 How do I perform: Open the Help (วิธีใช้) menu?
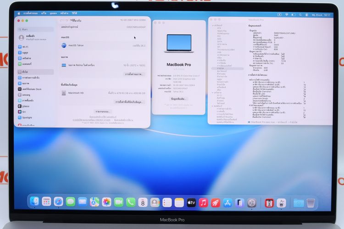[x=74, y=13]
